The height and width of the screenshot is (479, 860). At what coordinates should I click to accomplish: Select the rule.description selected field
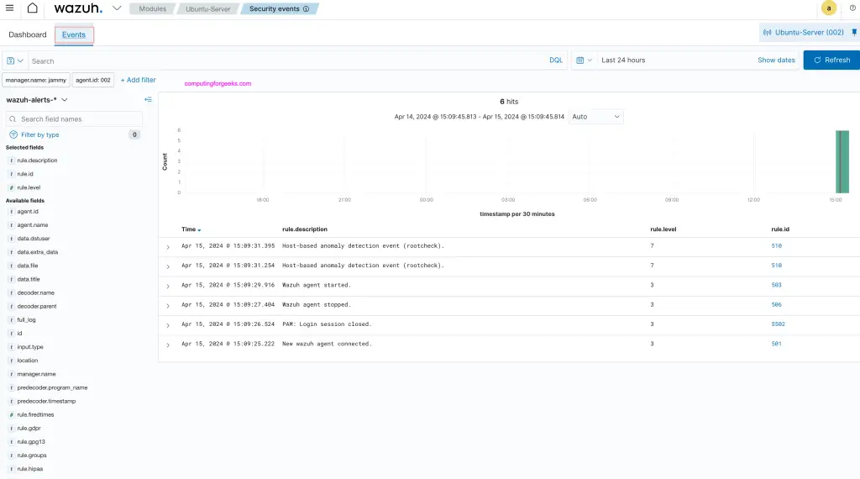37,161
